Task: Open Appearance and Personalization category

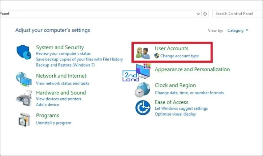Action: (x=192, y=69)
